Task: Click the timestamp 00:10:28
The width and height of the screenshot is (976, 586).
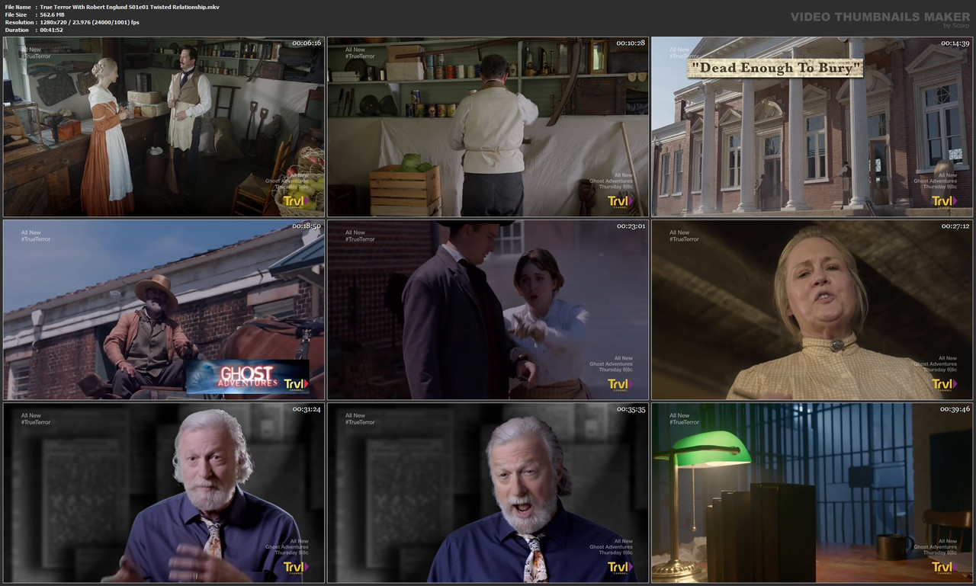Action: coord(631,43)
